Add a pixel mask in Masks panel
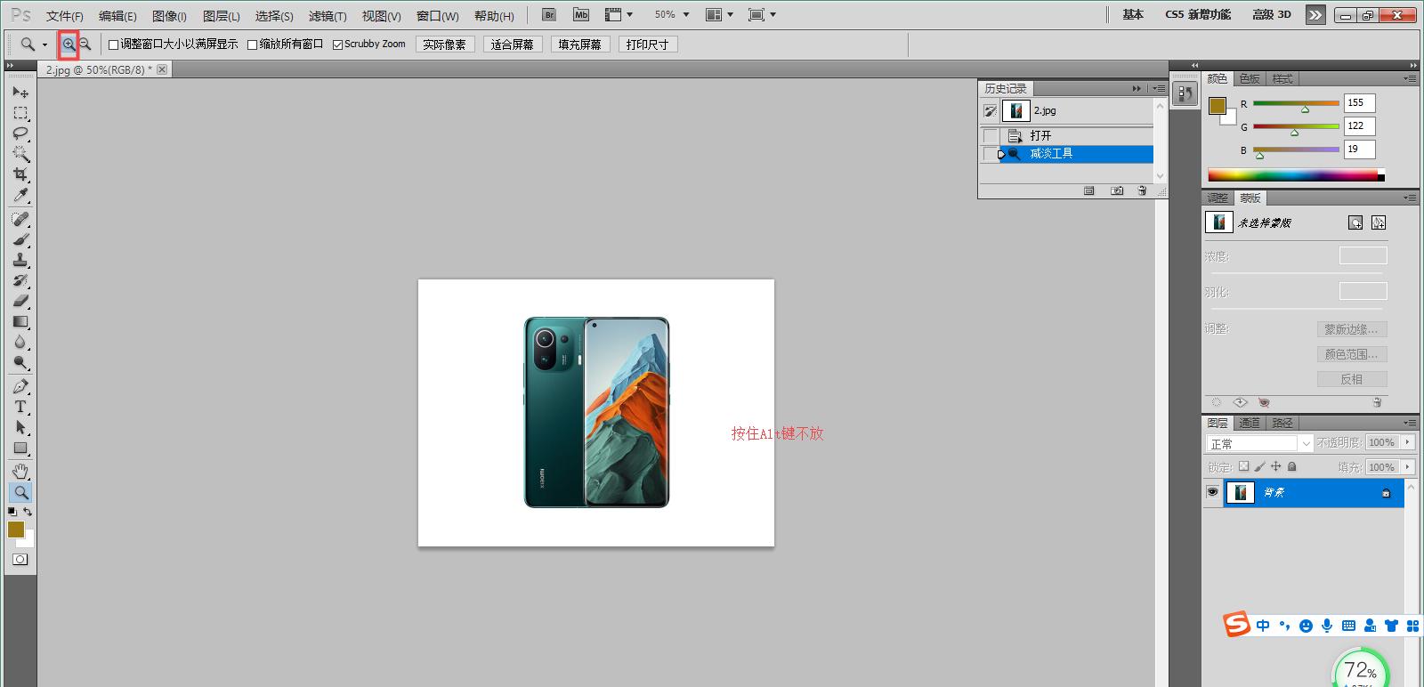 tap(1355, 222)
